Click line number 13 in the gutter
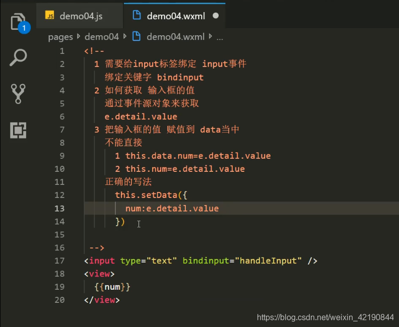Viewport: 399px width, 327px height. [59, 209]
